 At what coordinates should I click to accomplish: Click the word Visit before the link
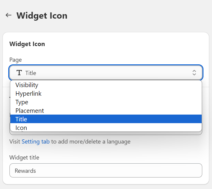point(15,141)
